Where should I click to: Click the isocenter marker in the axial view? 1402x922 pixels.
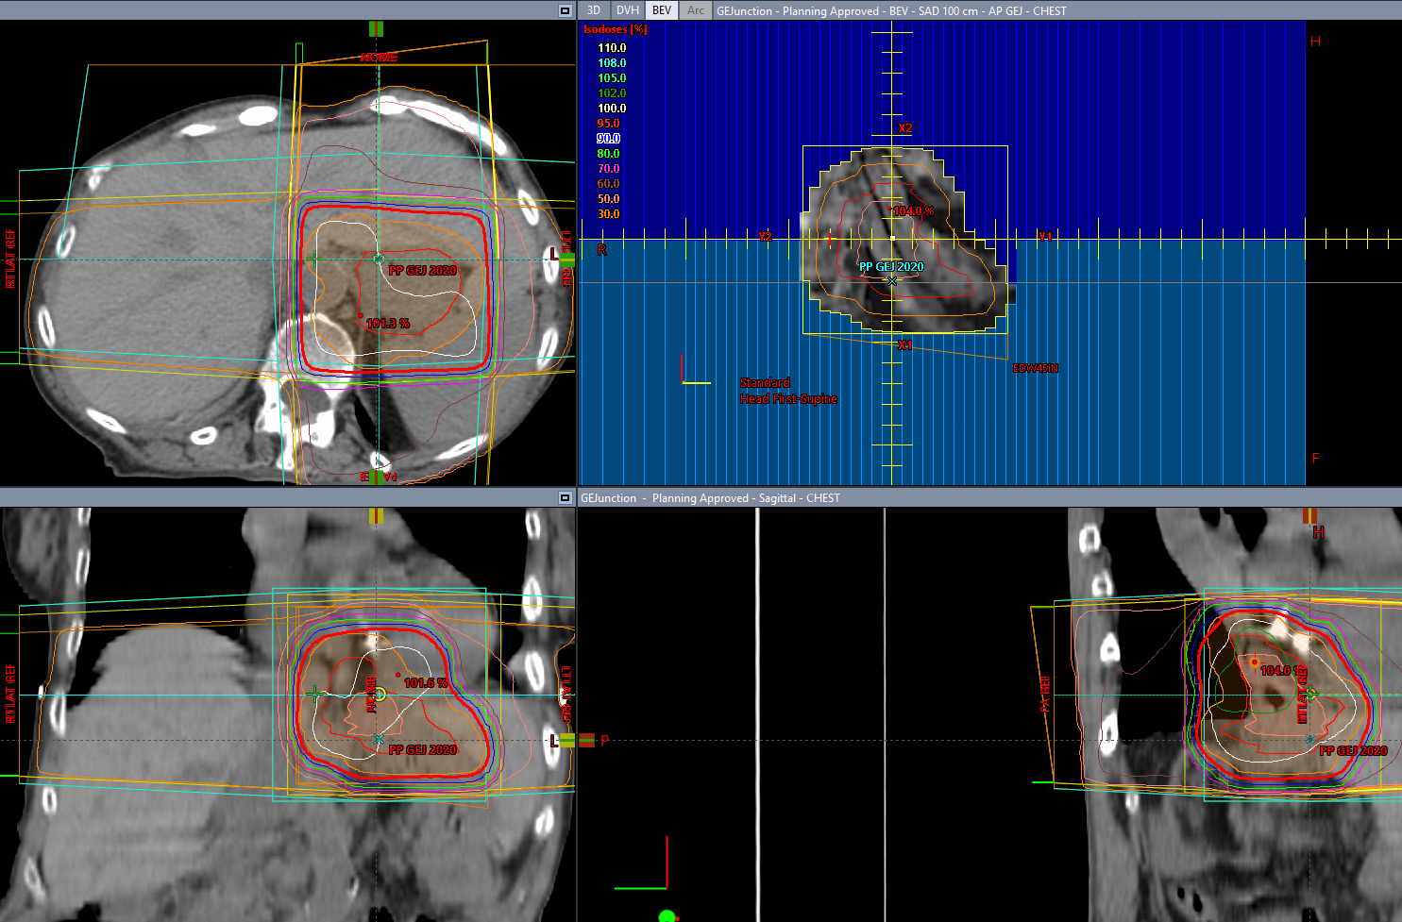379,259
